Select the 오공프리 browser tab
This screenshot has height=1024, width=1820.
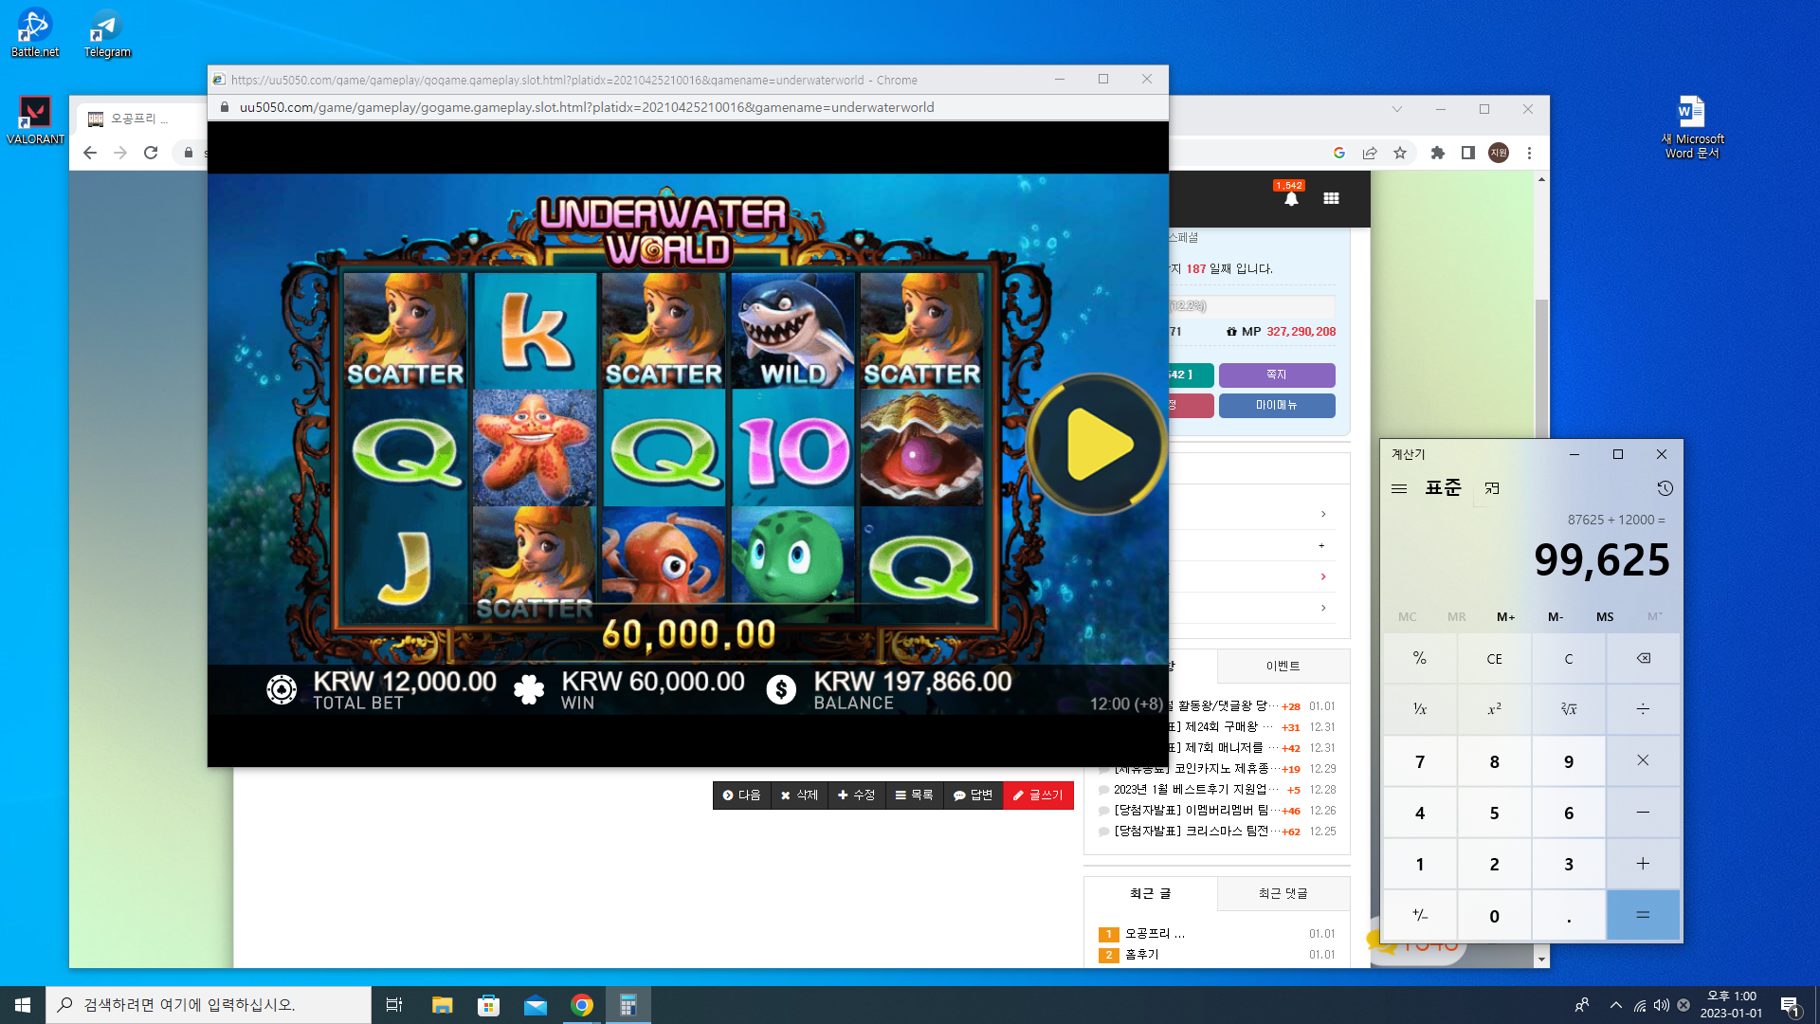(x=138, y=119)
